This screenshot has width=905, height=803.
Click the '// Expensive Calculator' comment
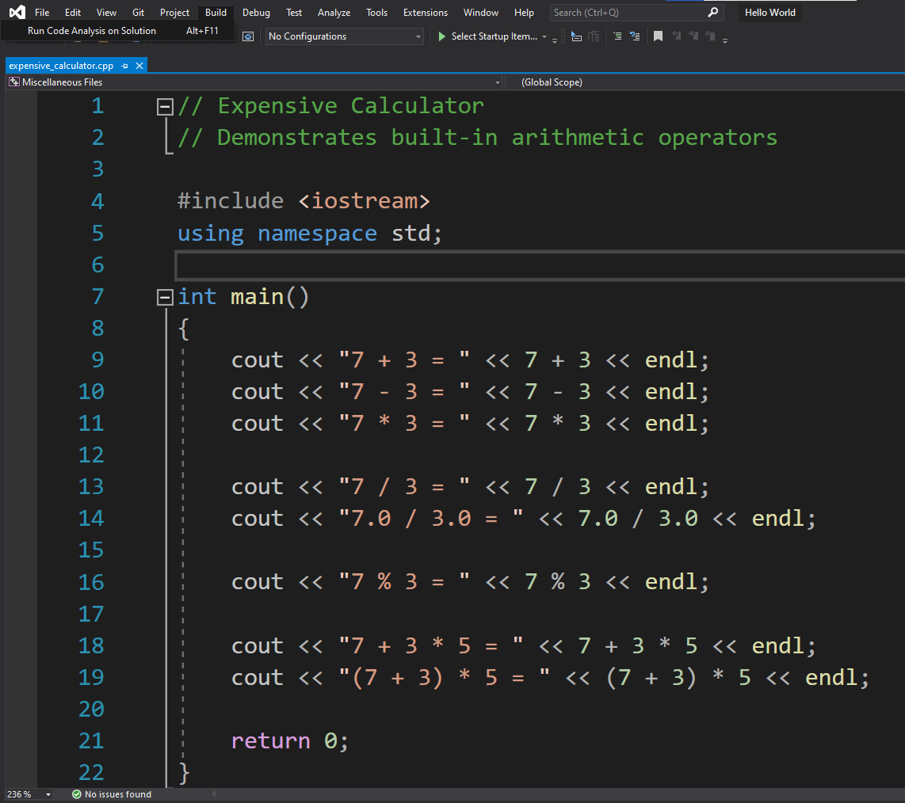point(330,105)
